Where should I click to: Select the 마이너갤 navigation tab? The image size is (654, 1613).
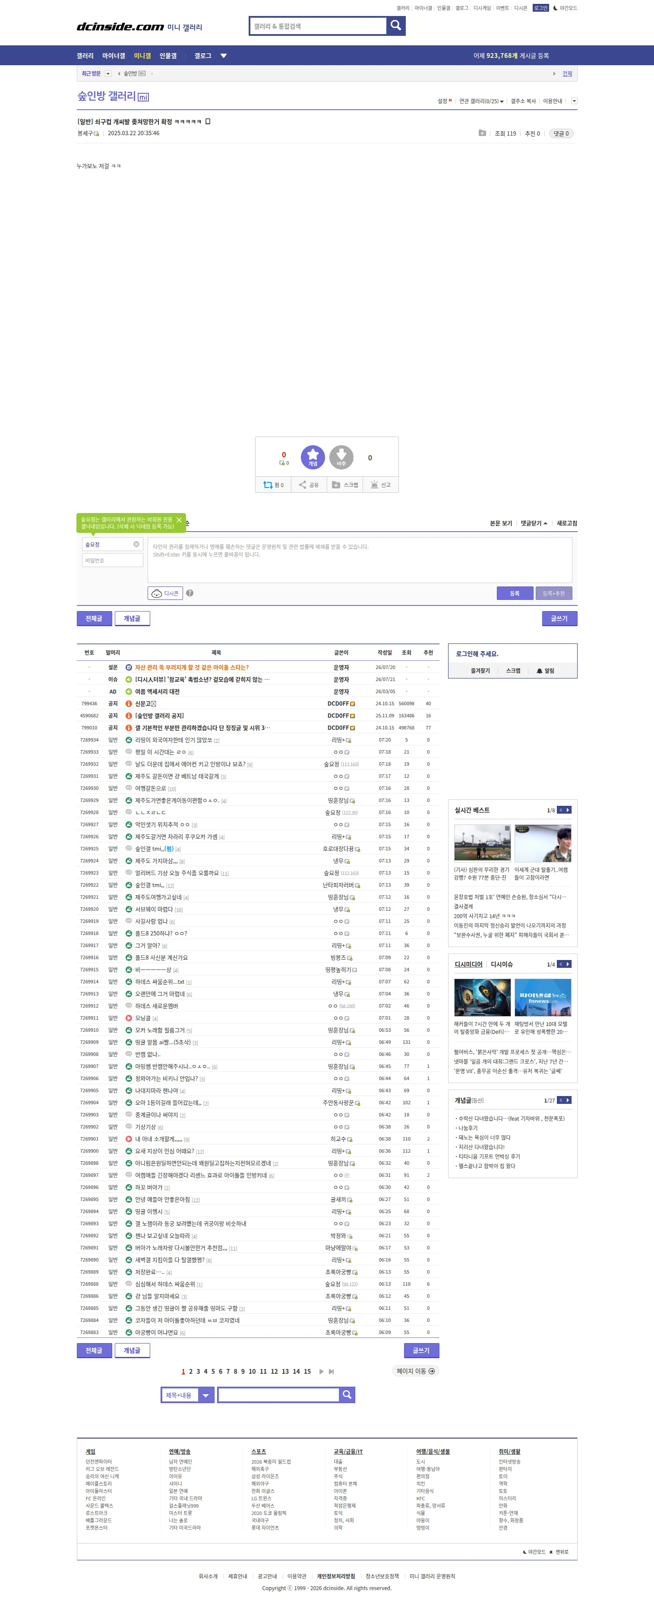pos(113,56)
